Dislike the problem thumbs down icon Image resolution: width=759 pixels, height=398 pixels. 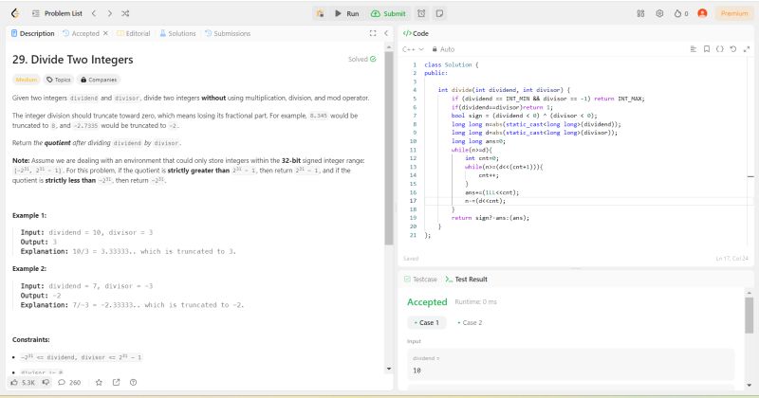tap(46, 382)
